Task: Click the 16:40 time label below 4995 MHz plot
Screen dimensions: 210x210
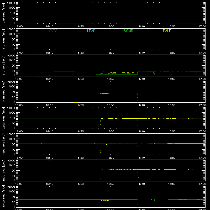Action: [x=141, y=158]
